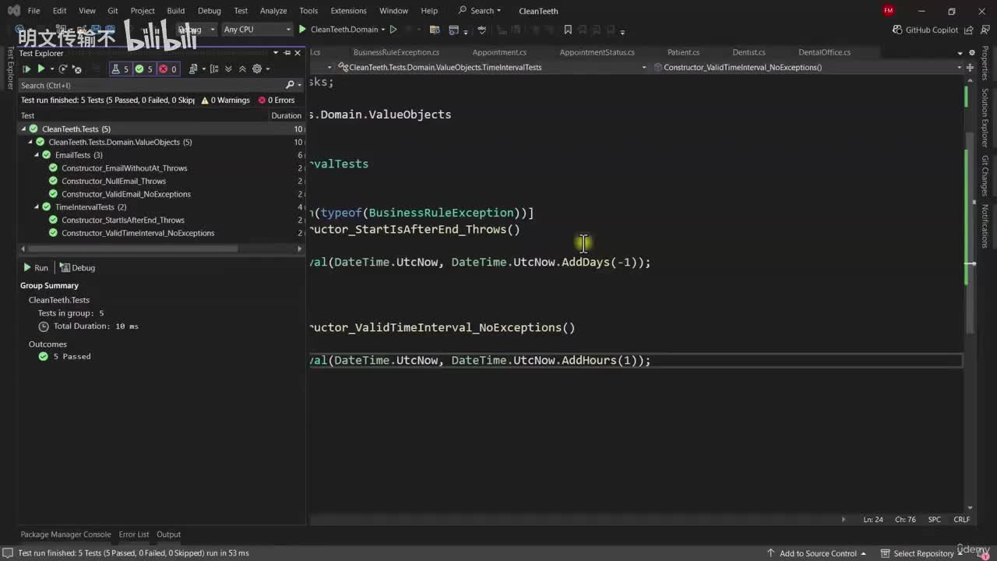Switch to Dentist.cs tab
This screenshot has height=561, width=997.
[x=749, y=52]
